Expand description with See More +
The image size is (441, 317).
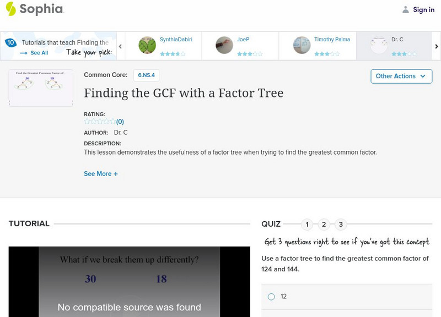(101, 174)
